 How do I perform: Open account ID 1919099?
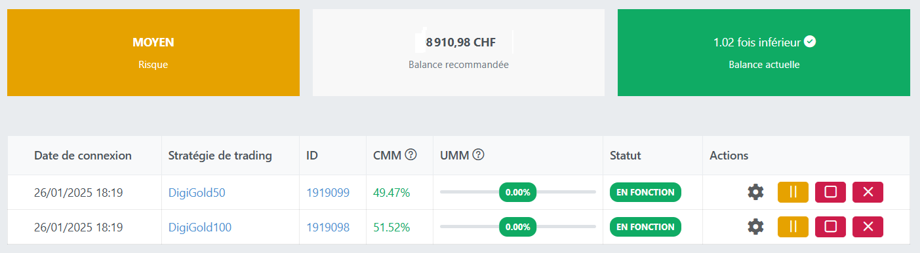point(328,193)
